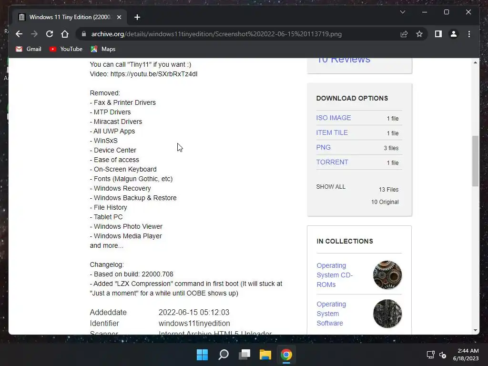Click the scrollbar down arrow
The image size is (488, 366).
coord(475,330)
